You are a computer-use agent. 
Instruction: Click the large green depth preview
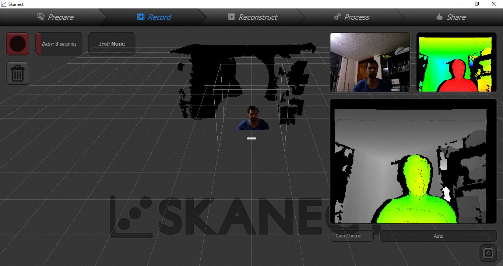[x=413, y=161]
